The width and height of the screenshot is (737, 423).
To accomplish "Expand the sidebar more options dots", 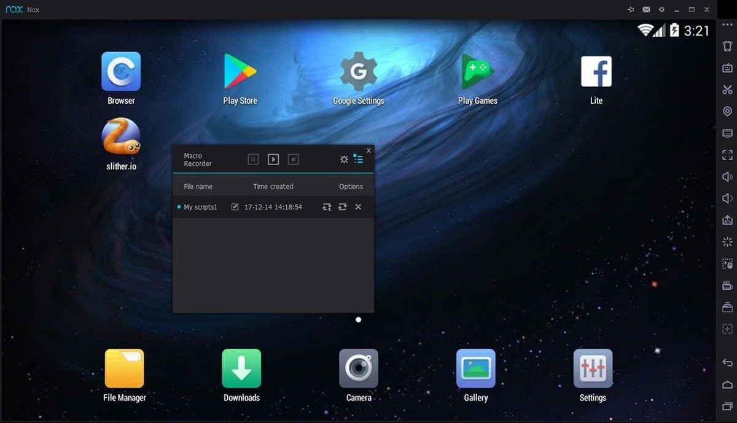I will pyautogui.click(x=727, y=25).
